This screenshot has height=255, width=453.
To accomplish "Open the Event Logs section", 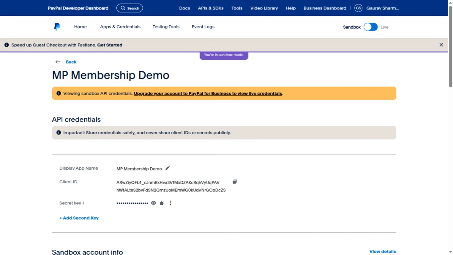I will 203,26.
